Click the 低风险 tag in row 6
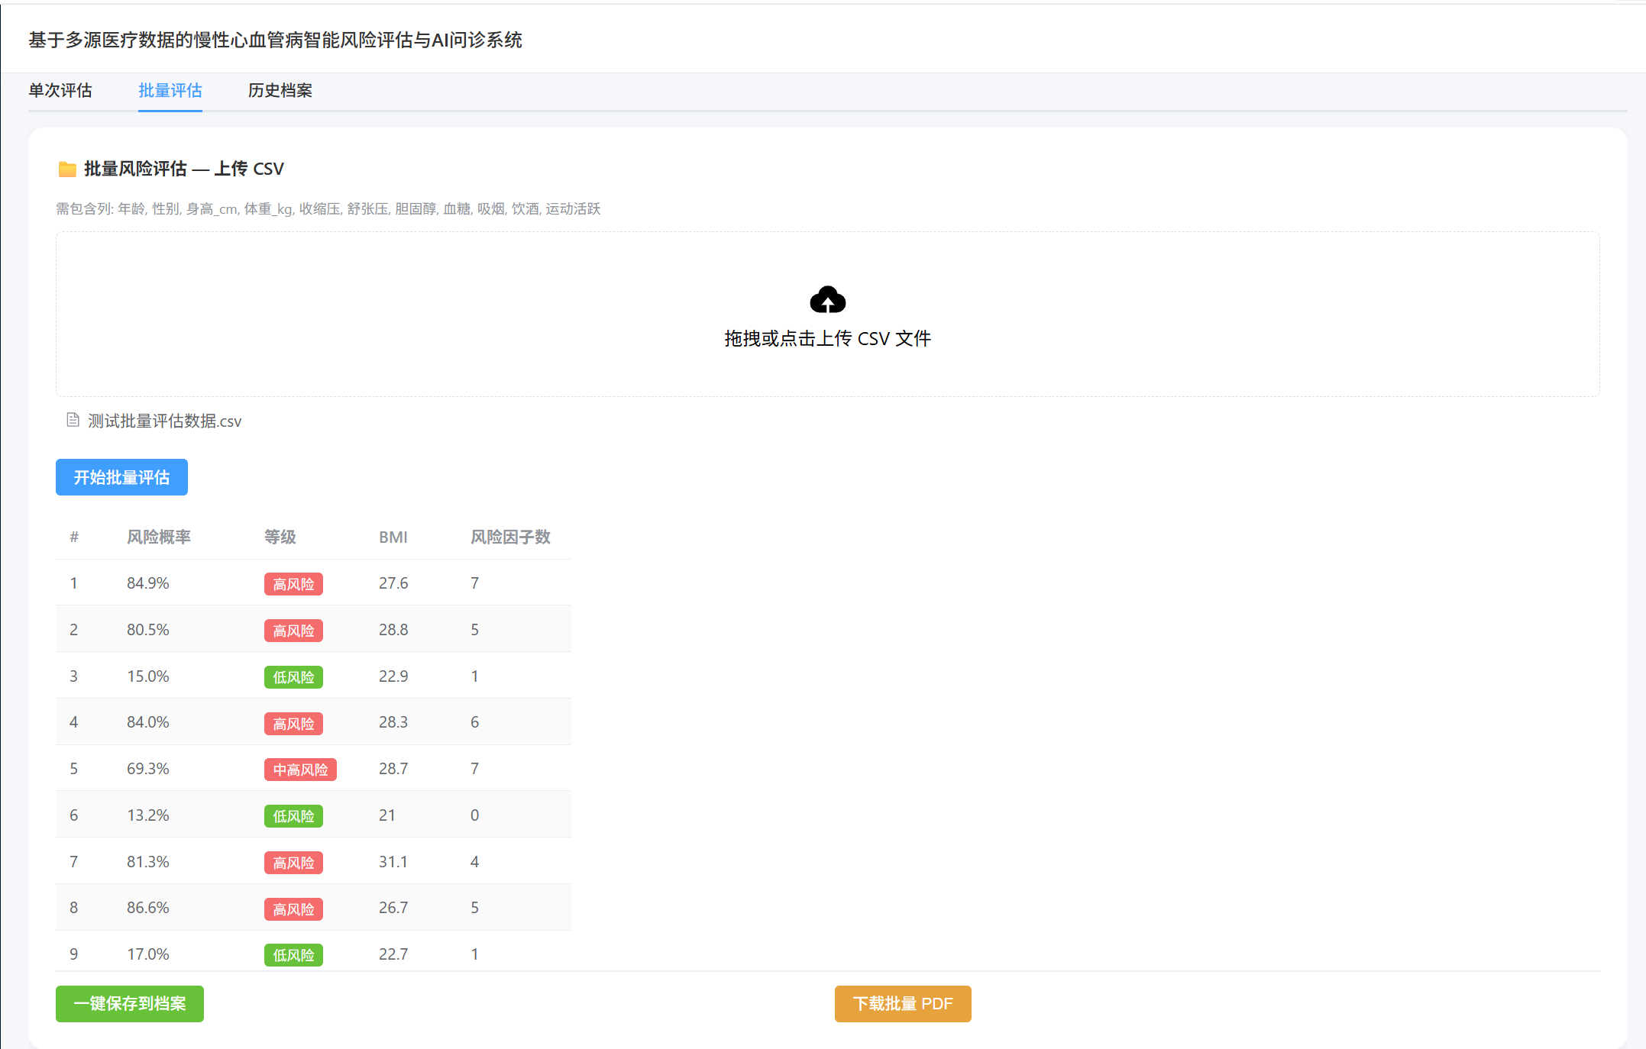Image resolution: width=1646 pixels, height=1049 pixels. tap(293, 816)
